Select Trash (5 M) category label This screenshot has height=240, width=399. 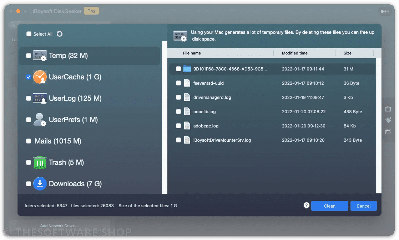tap(66, 162)
